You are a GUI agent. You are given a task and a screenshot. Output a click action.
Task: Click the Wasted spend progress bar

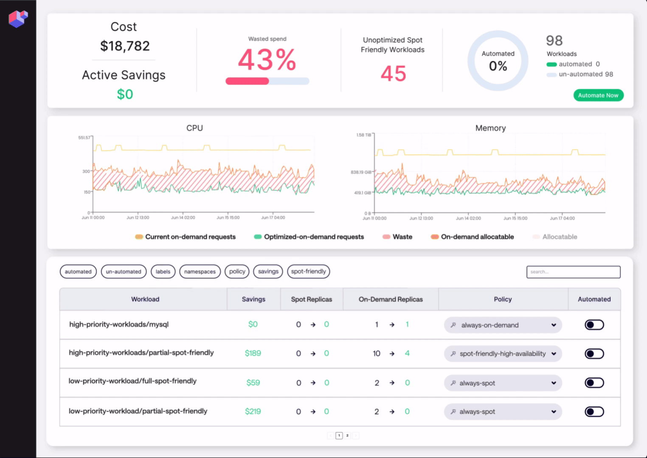267,81
